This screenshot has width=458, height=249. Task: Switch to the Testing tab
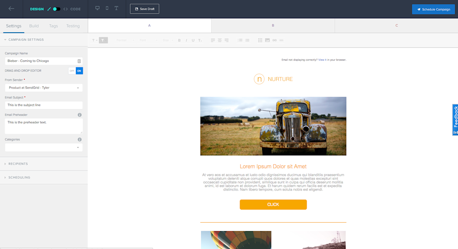[73, 26]
